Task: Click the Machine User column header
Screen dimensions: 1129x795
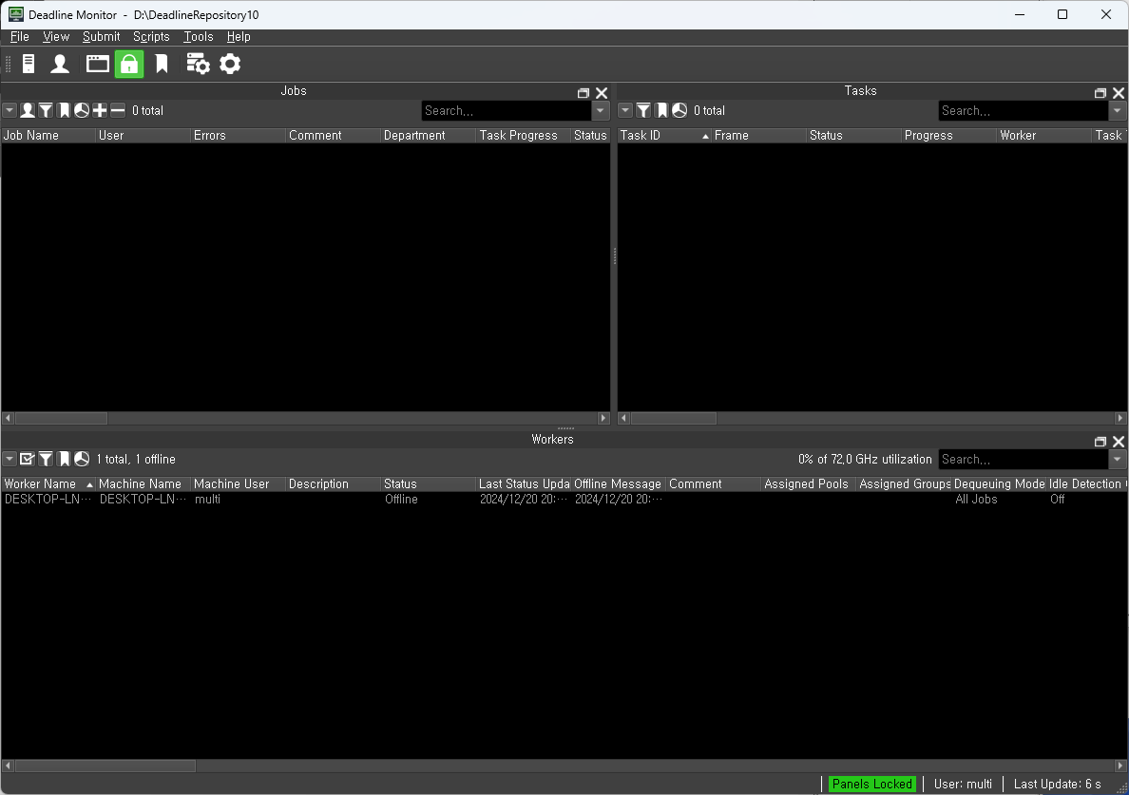Action: click(x=238, y=484)
